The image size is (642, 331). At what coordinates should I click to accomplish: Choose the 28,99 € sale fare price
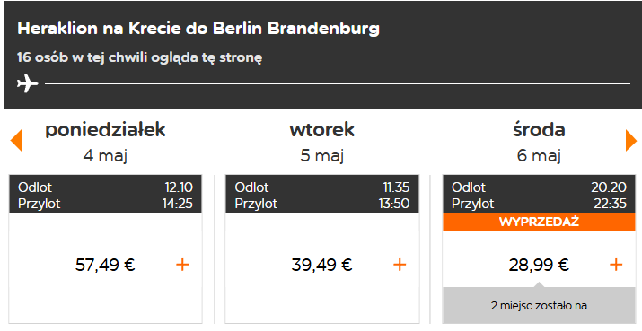539,265
